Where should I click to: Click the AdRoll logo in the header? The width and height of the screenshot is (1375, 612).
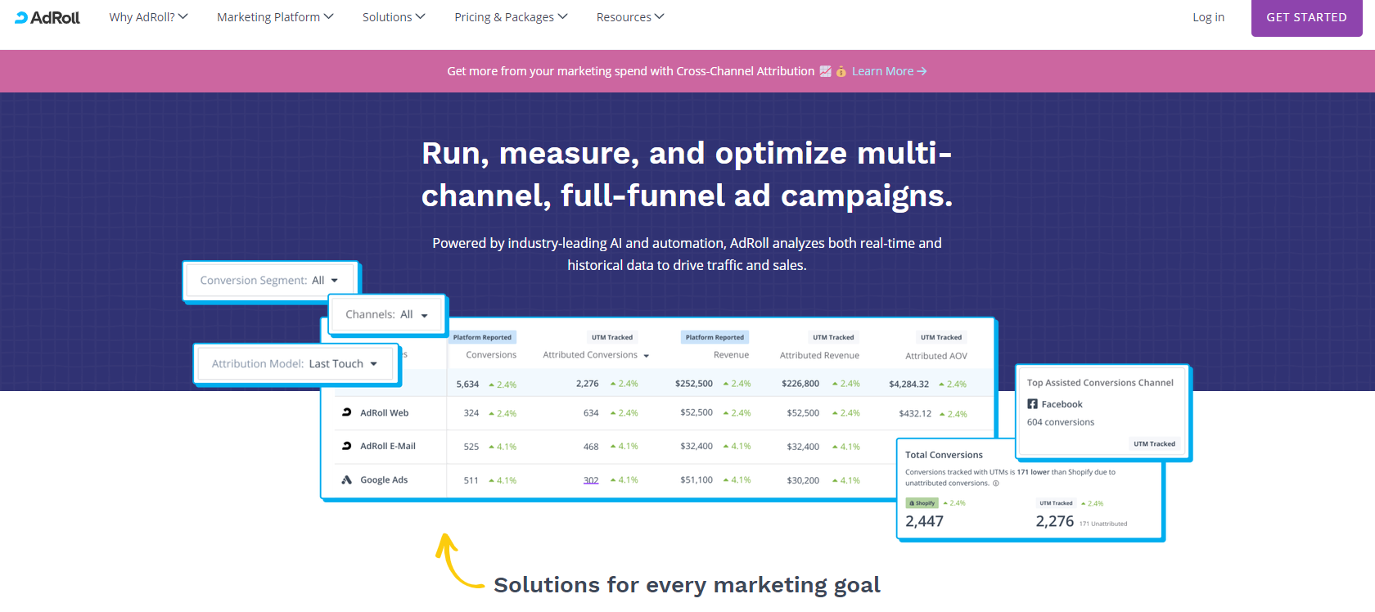[47, 17]
